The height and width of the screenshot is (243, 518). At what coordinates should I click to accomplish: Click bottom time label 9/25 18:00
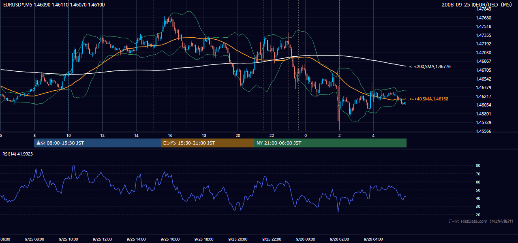(204, 239)
